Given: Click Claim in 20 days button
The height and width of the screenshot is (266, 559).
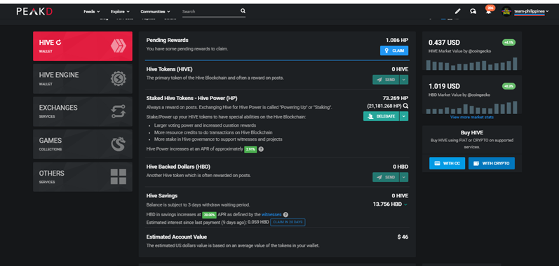Looking at the screenshot, I should [x=288, y=223].
